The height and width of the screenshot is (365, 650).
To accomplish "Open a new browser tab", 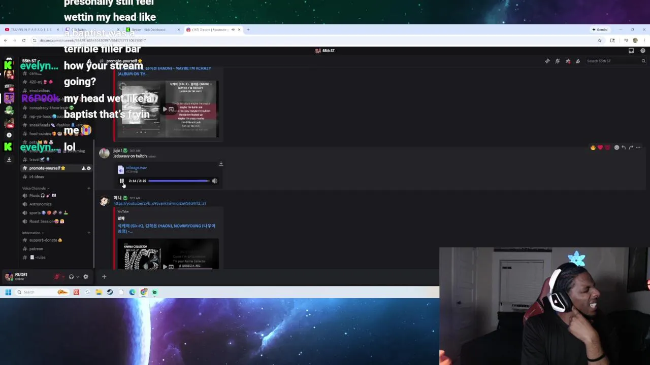I will coord(248,29).
